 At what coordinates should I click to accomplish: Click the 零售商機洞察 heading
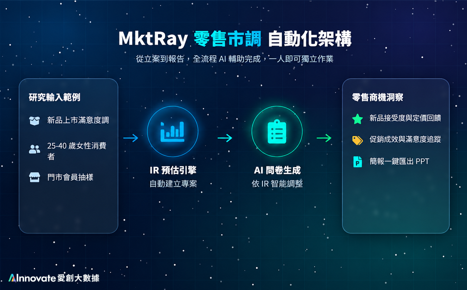tap(377, 97)
